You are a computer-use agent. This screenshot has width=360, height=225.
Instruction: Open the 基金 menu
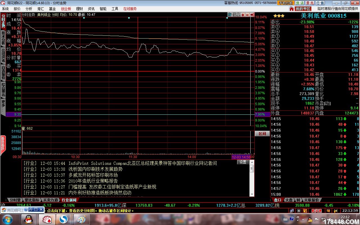tap(52, 9)
